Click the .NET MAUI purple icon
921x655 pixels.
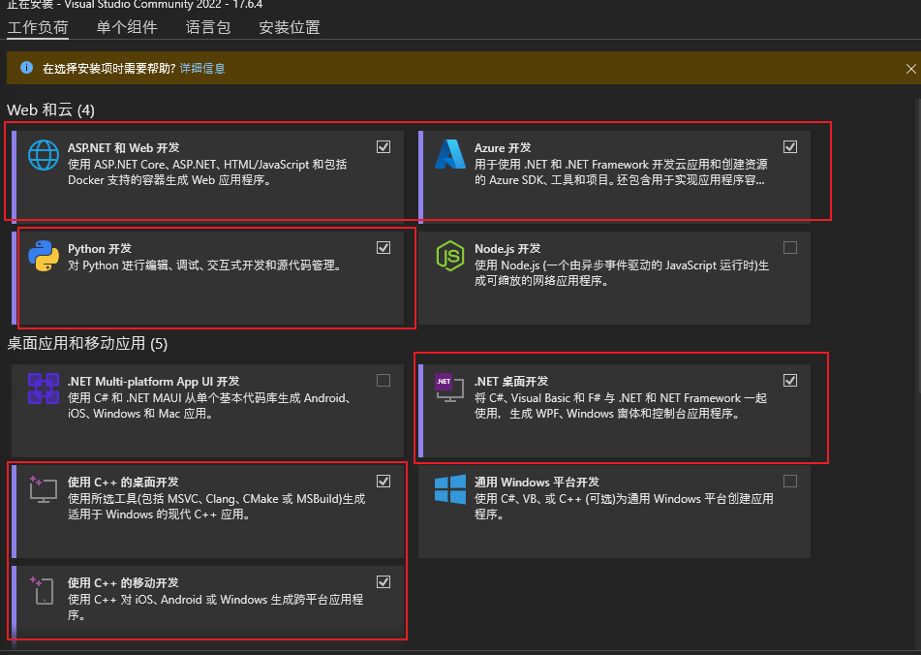point(44,389)
